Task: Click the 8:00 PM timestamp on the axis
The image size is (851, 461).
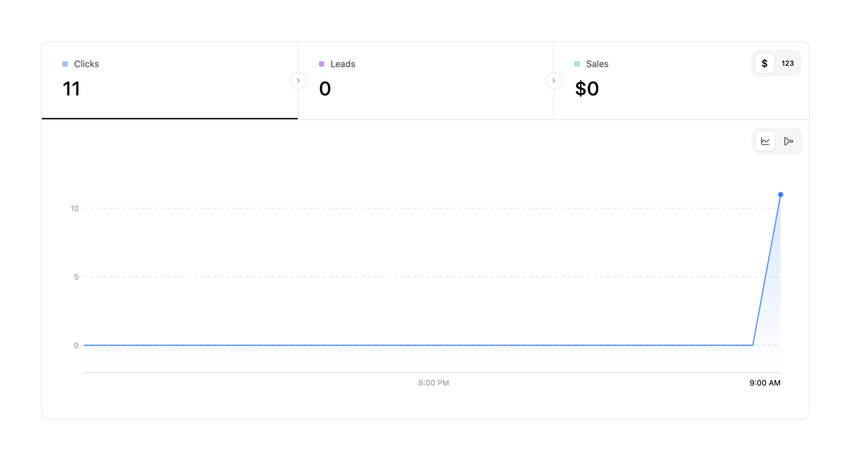Action: 433,382
